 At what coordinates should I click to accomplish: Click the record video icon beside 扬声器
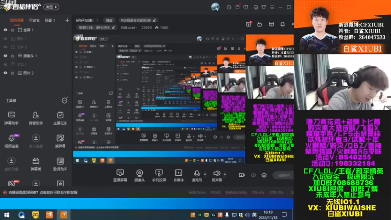tap(242, 175)
